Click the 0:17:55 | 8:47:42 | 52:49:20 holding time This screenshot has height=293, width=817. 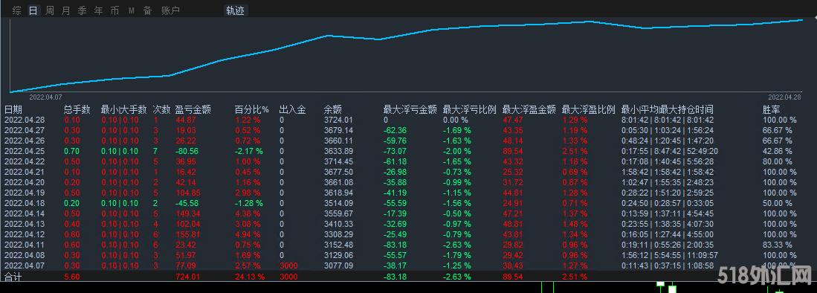pos(670,151)
